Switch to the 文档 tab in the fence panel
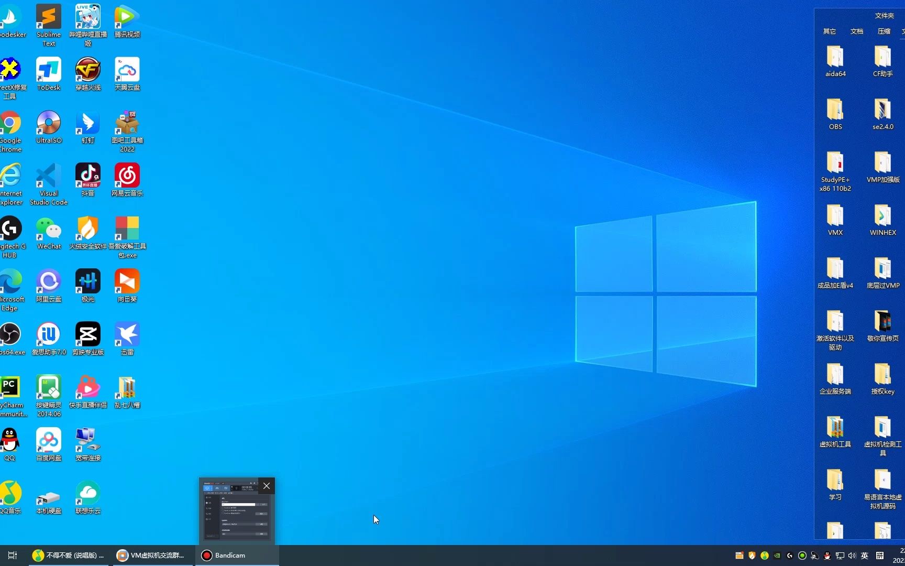Image resolution: width=905 pixels, height=566 pixels. pos(857,31)
